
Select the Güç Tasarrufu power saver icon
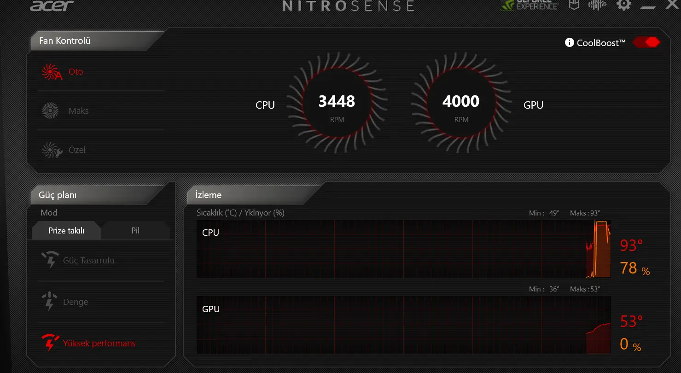[50, 260]
